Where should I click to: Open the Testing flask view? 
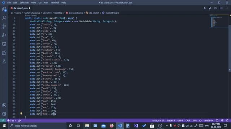point(4,62)
